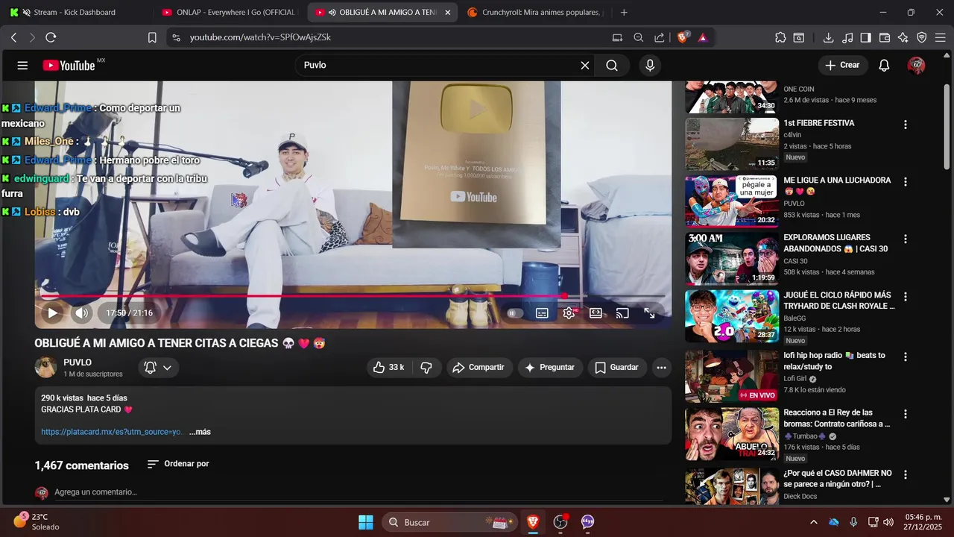Image resolution: width=954 pixels, height=537 pixels.
Task: Like the video with 33 k likes
Action: (388, 367)
